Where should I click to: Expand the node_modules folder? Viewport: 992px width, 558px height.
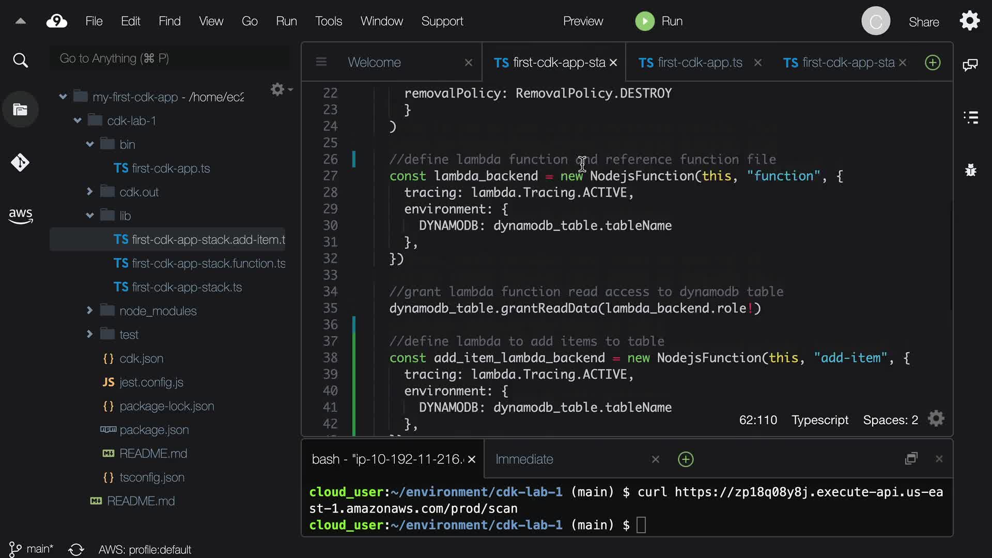[90, 311]
